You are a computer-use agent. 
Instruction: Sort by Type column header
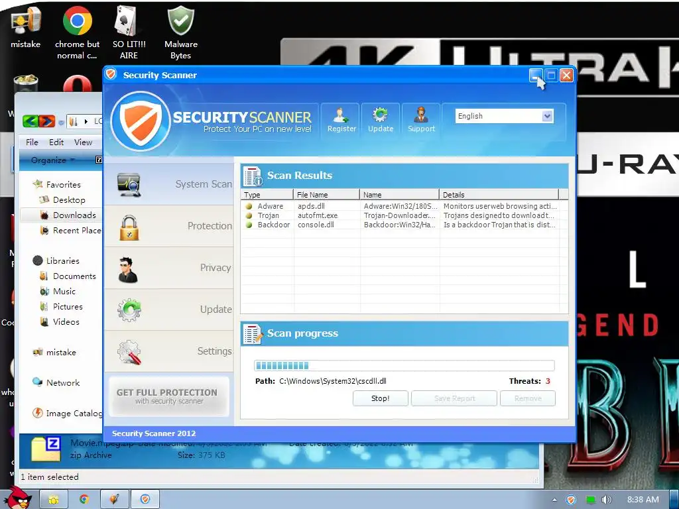point(267,195)
